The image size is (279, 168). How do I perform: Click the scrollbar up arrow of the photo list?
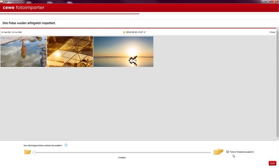click(x=277, y=29)
